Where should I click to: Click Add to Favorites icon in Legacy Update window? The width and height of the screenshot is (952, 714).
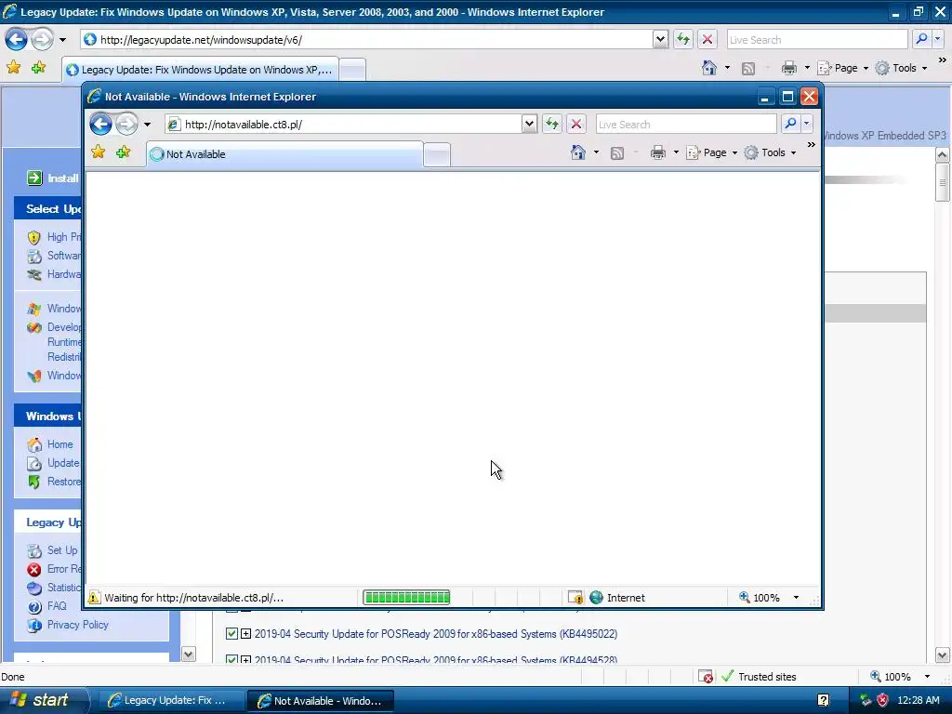pos(39,67)
